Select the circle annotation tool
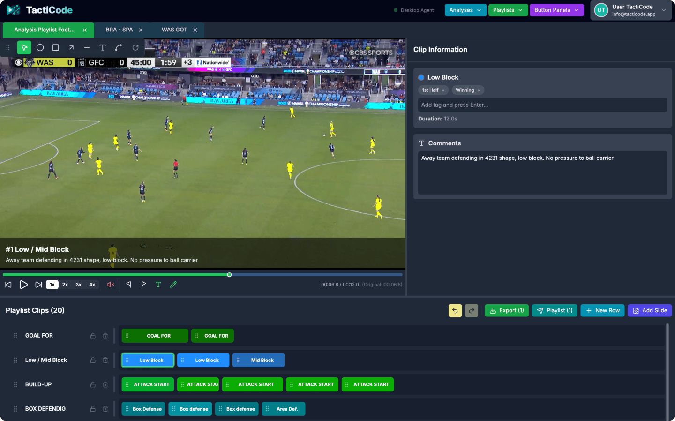Viewport: 675px width, 421px height. 40,47
